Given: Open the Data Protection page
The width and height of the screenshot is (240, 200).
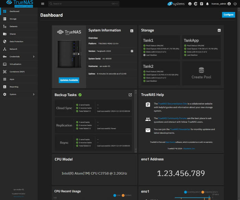Looking at the screenshot, I should tap(16, 41).
